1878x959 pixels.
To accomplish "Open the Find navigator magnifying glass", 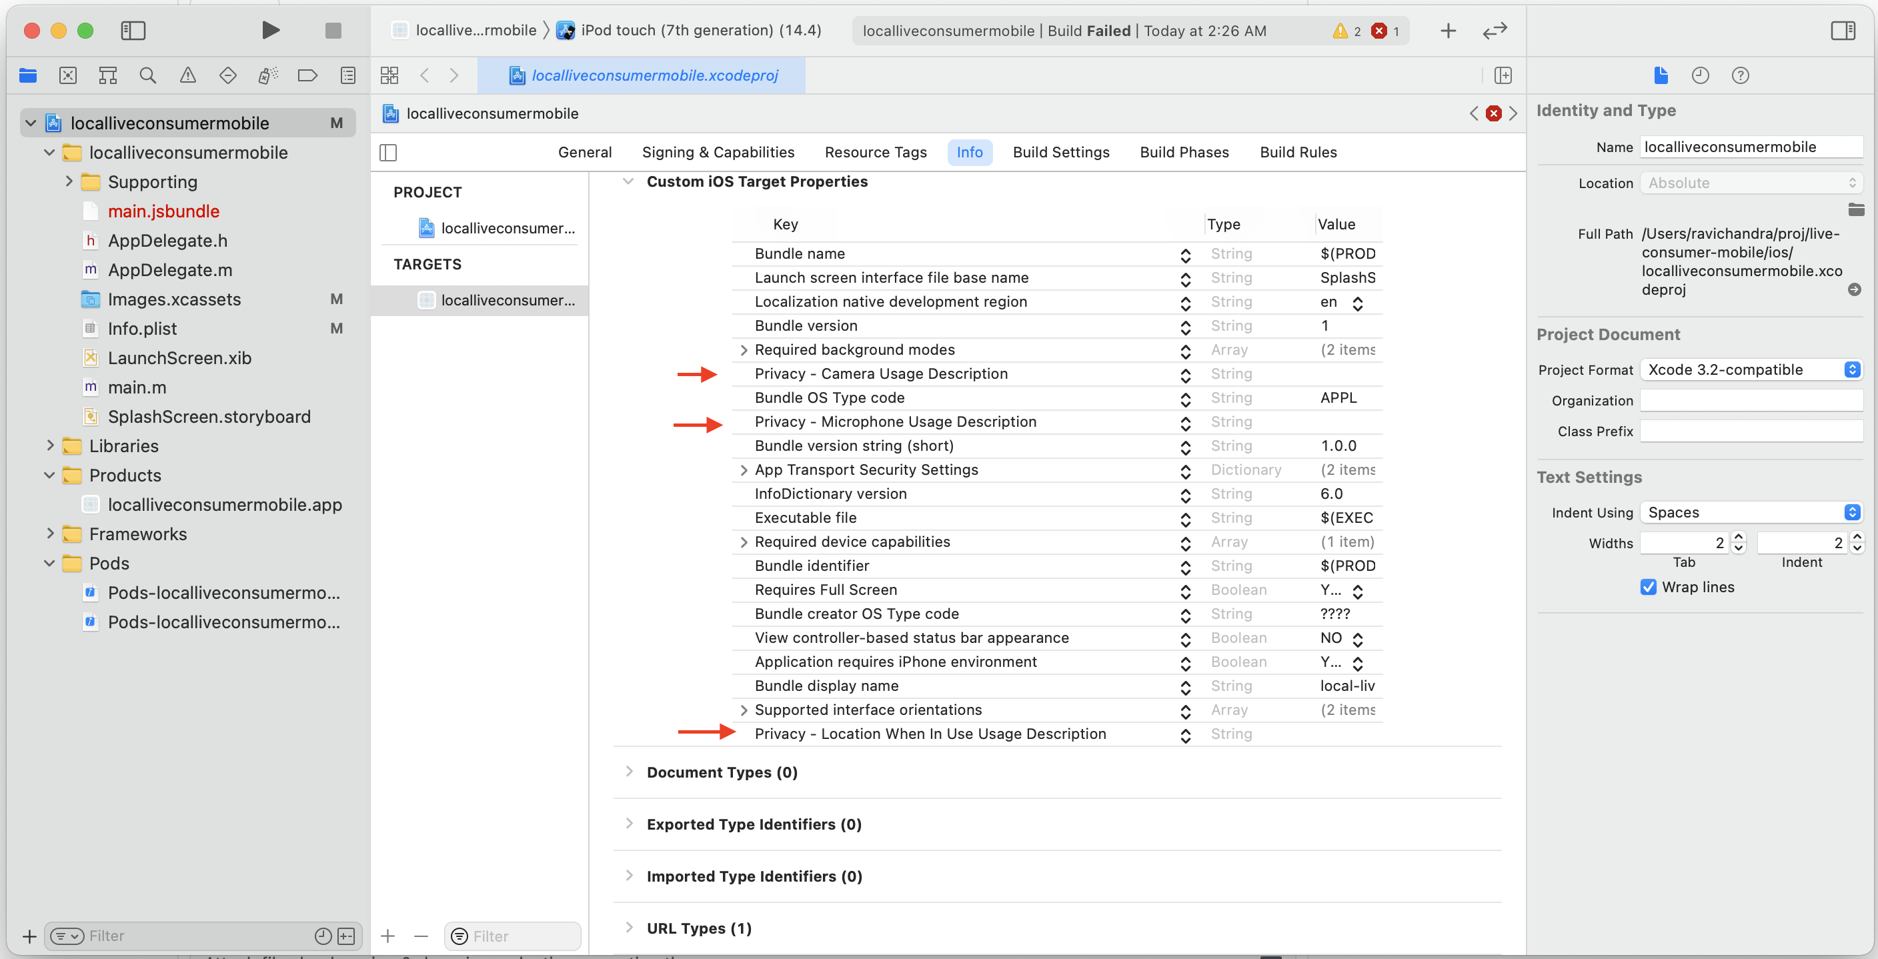I will (x=147, y=75).
